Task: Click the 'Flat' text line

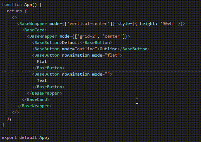Action: click(x=42, y=62)
